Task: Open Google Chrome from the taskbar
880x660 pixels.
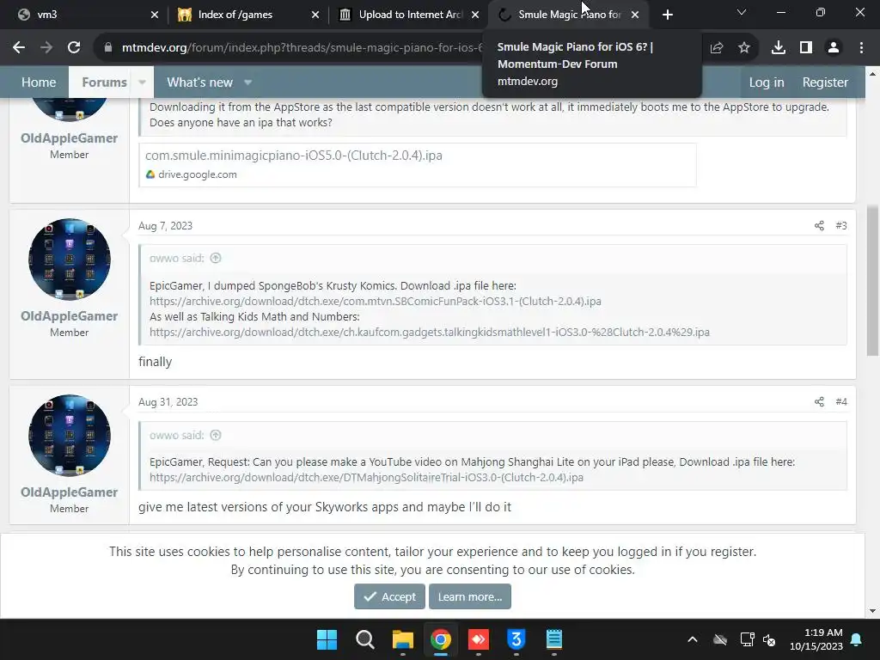Action: pyautogui.click(x=441, y=639)
